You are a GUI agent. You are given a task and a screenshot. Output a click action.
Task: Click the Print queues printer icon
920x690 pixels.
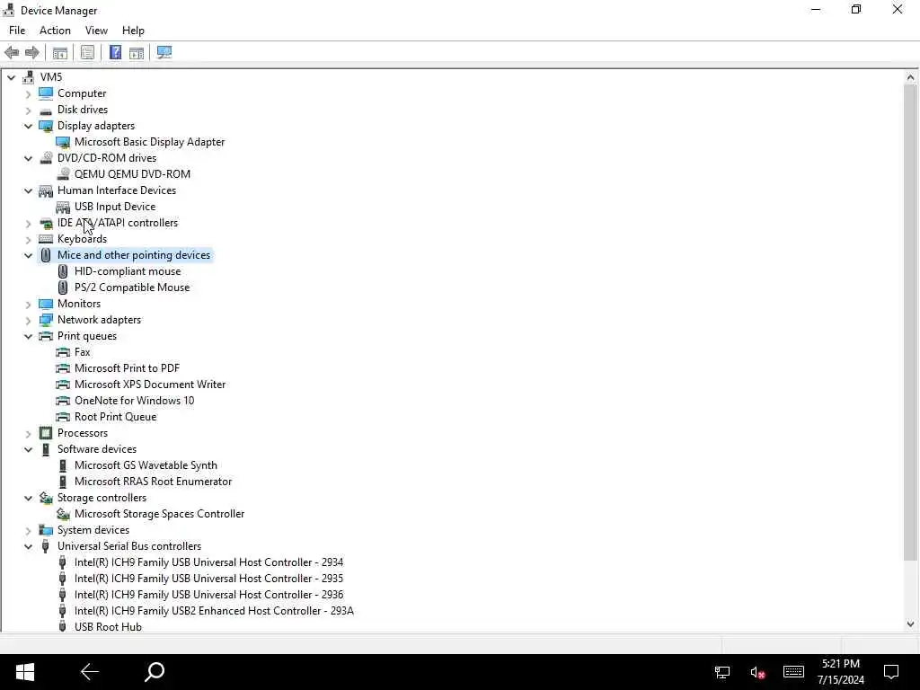coord(46,336)
